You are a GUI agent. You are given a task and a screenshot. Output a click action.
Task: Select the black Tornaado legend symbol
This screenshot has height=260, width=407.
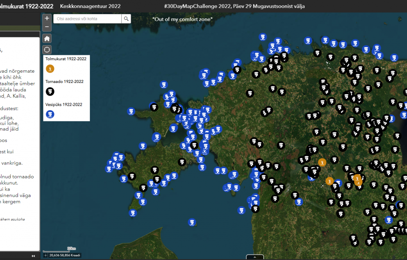click(50, 91)
